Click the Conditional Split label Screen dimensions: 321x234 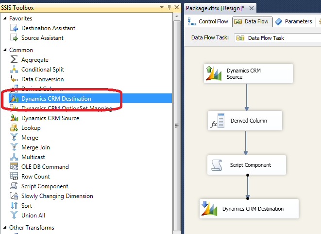click(x=43, y=70)
